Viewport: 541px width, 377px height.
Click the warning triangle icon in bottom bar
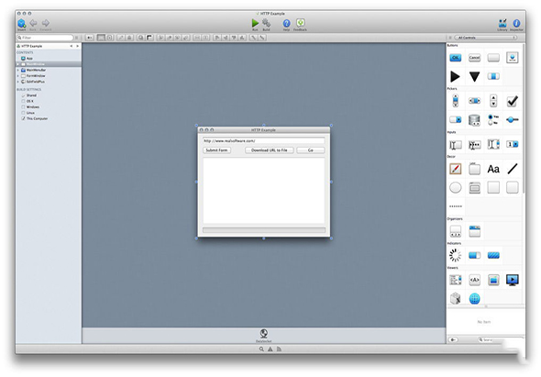(x=270, y=349)
